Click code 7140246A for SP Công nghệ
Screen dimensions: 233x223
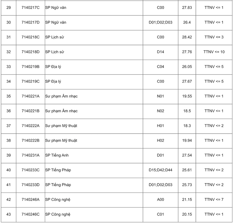pyautogui.click(x=30, y=199)
